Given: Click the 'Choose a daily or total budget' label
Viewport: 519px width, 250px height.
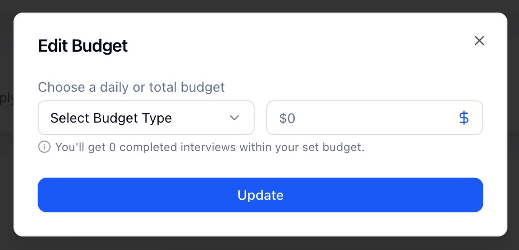Looking at the screenshot, I should point(131,87).
